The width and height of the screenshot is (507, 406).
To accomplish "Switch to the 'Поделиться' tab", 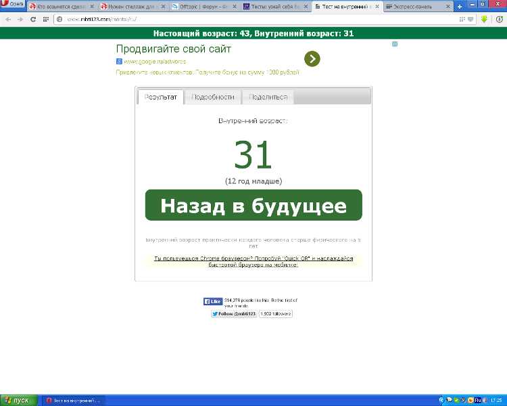I will tap(268, 97).
